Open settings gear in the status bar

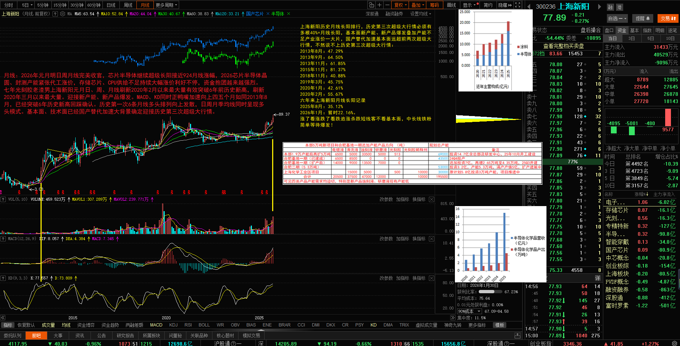(675, 343)
